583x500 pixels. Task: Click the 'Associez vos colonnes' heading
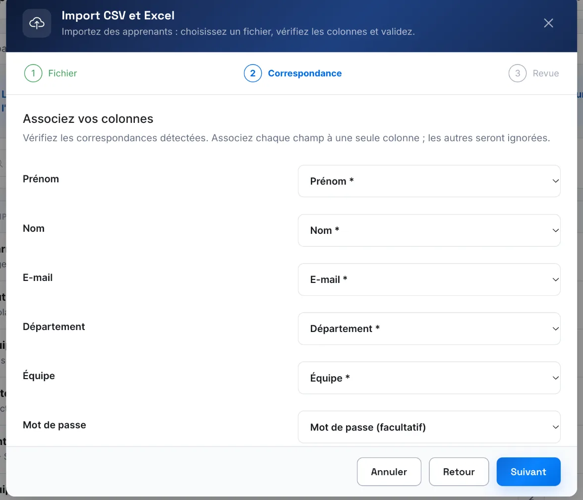[88, 118]
